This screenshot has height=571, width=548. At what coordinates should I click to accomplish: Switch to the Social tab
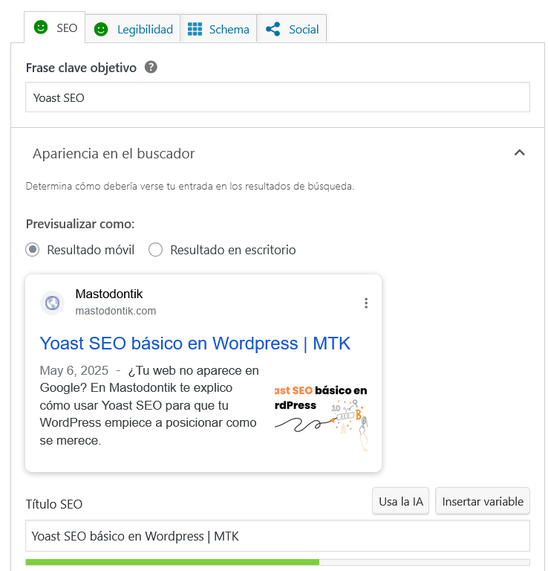tap(292, 29)
